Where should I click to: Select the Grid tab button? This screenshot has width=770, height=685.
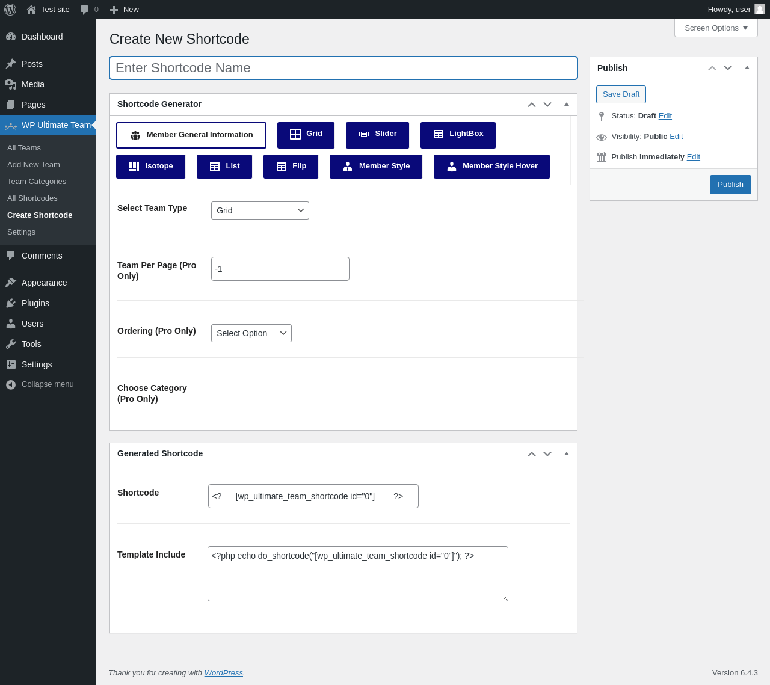(306, 135)
